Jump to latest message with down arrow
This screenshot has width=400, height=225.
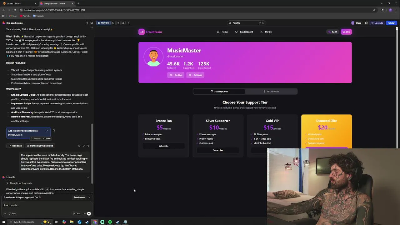pyautogui.click(x=47, y=189)
